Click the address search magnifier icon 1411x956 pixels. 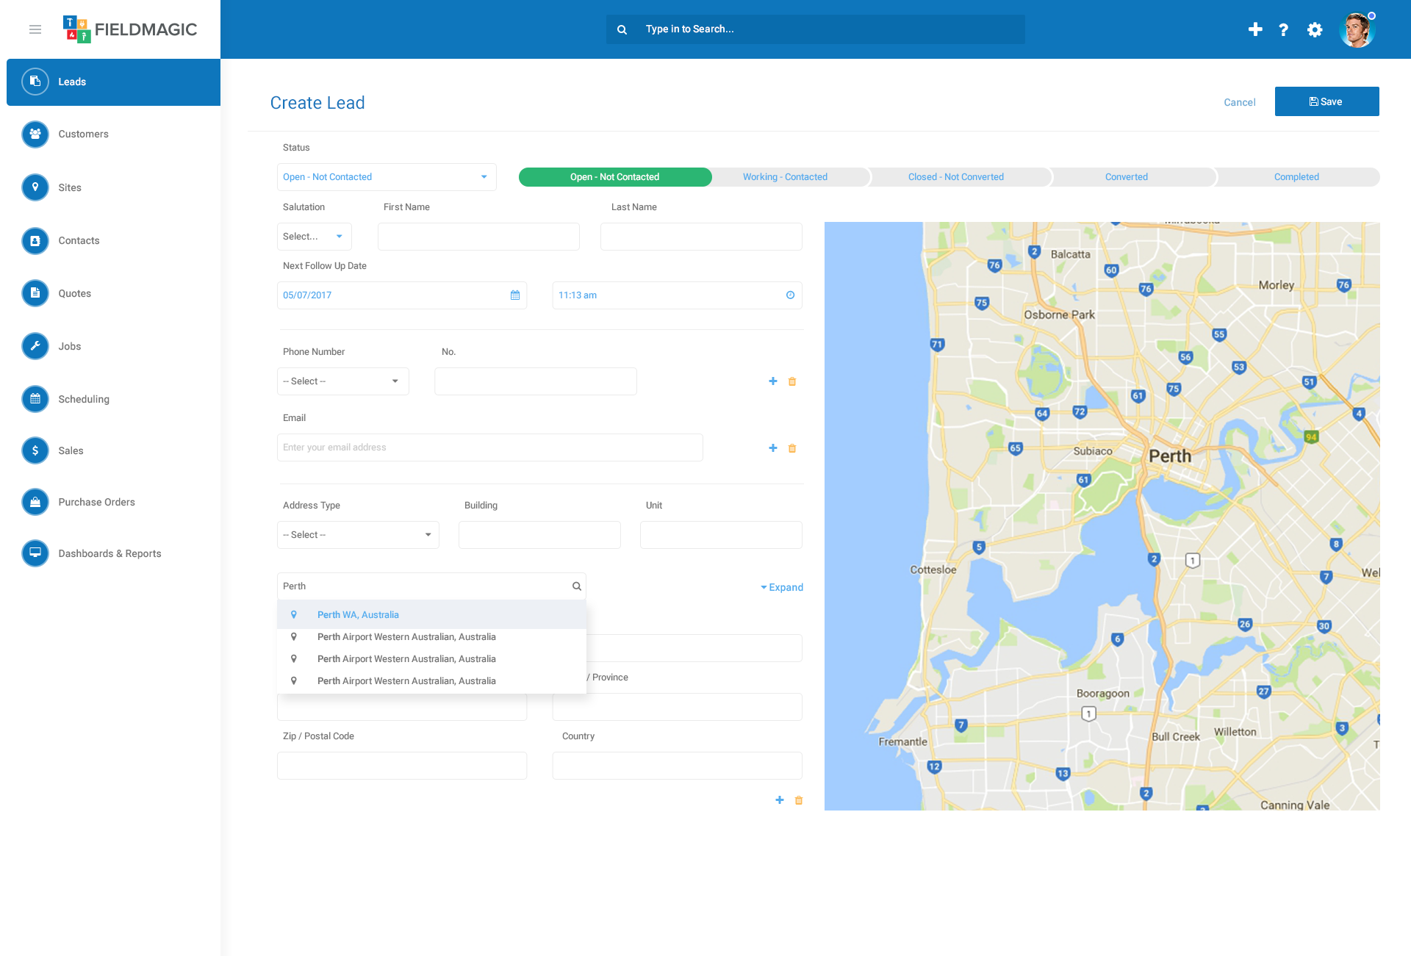(x=577, y=586)
